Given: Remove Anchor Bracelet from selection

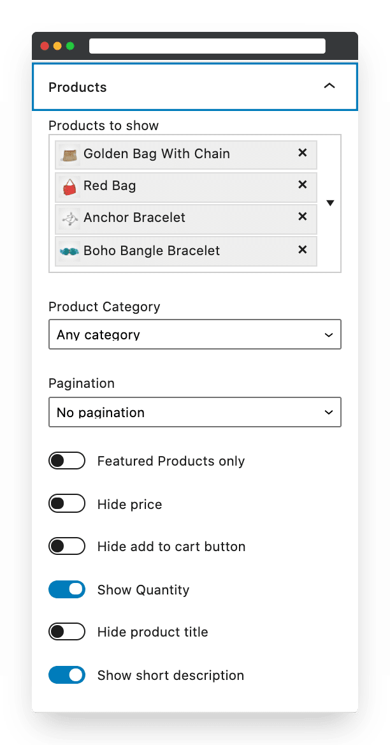Looking at the screenshot, I should pyautogui.click(x=302, y=217).
